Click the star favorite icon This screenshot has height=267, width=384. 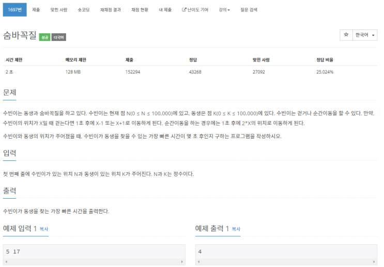(346, 35)
